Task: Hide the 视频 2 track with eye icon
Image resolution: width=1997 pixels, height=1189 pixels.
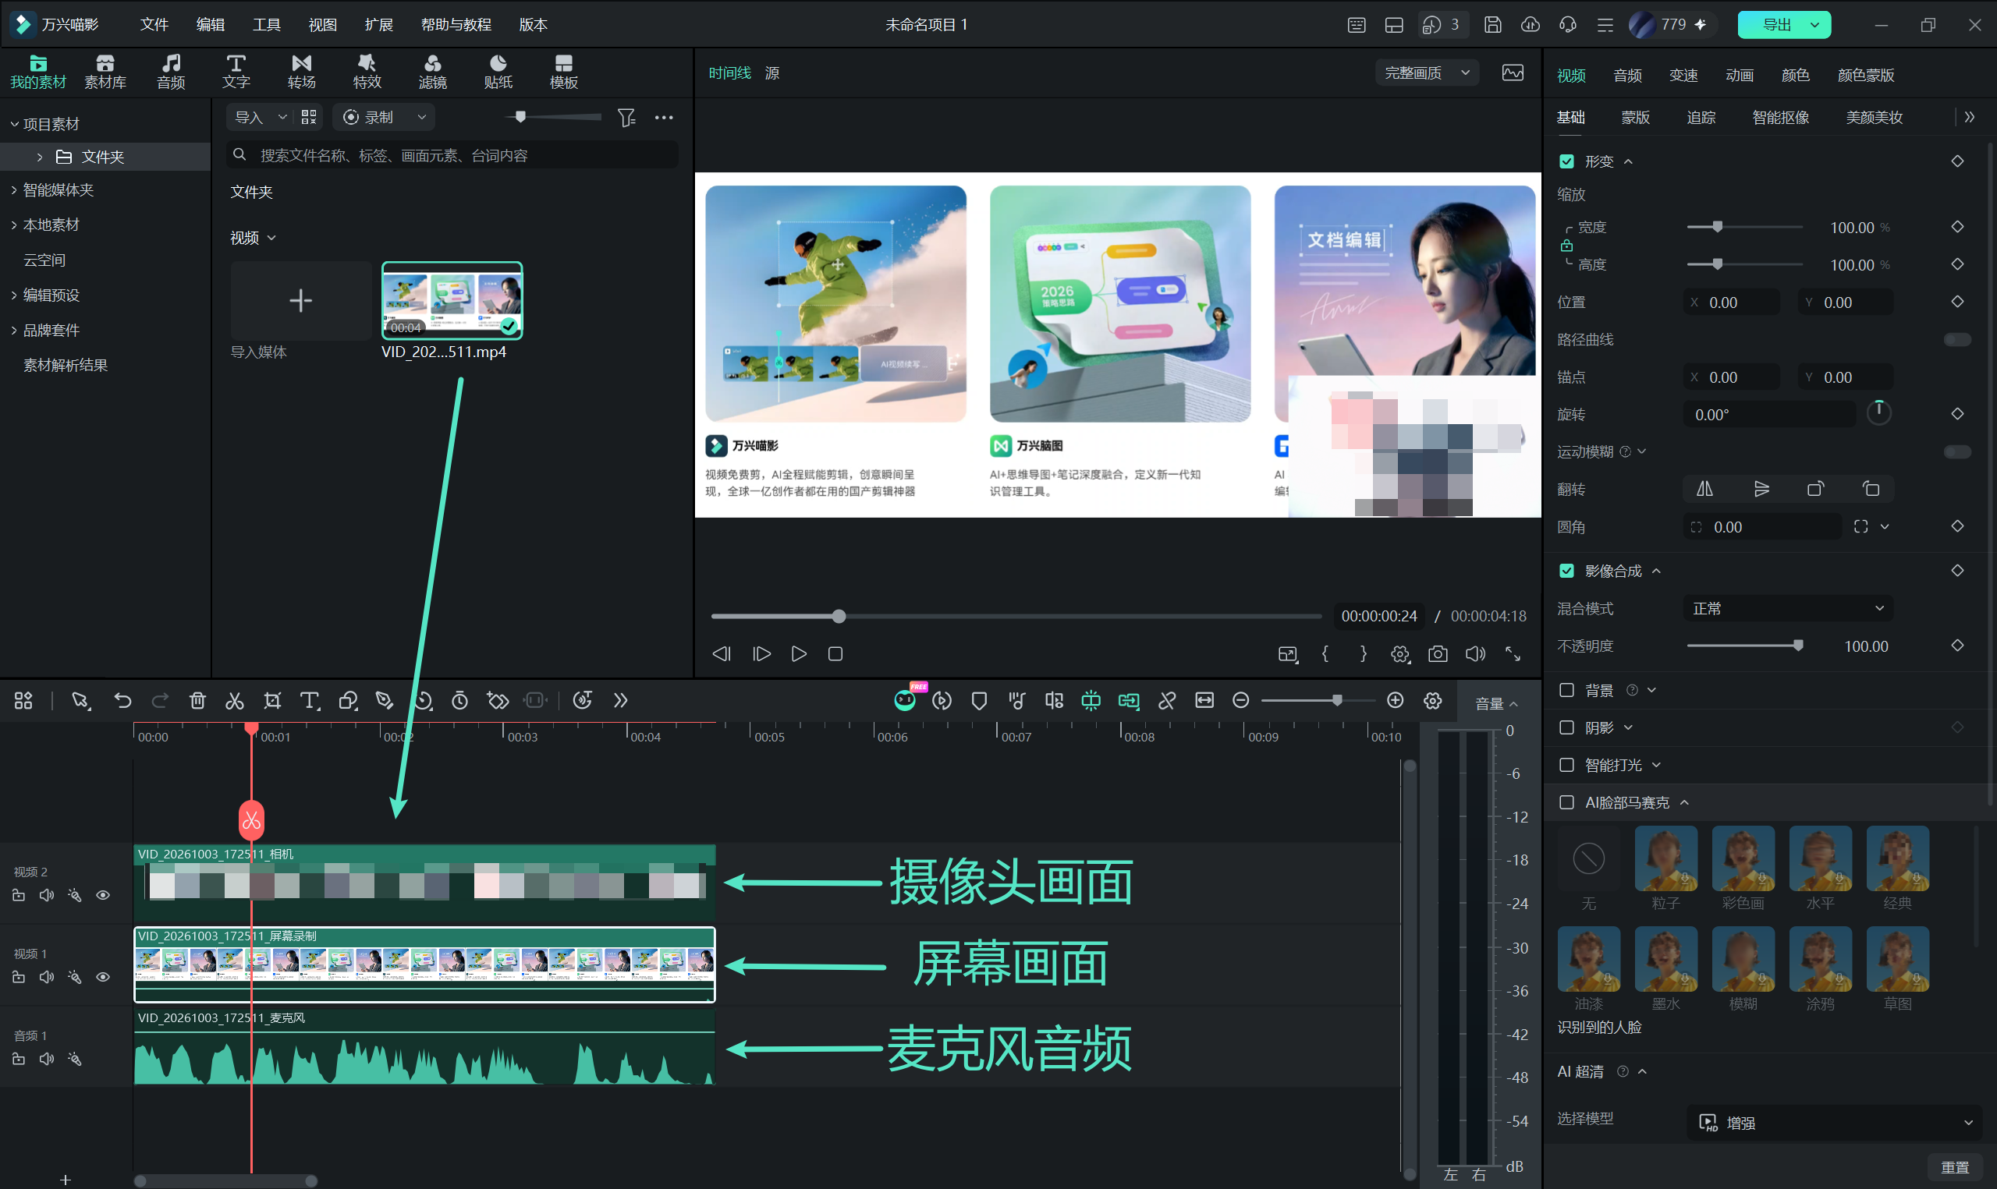Action: [102, 896]
